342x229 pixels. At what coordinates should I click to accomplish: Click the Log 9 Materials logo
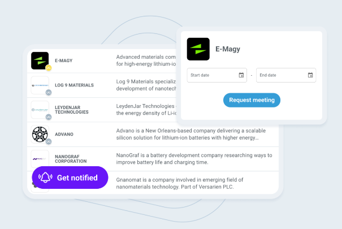pos(40,85)
